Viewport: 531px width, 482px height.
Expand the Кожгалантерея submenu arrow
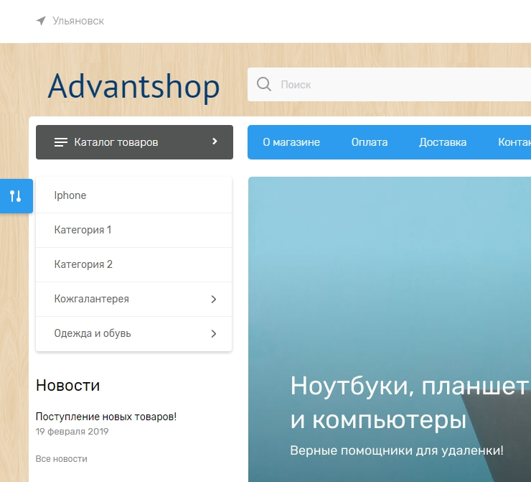[213, 299]
